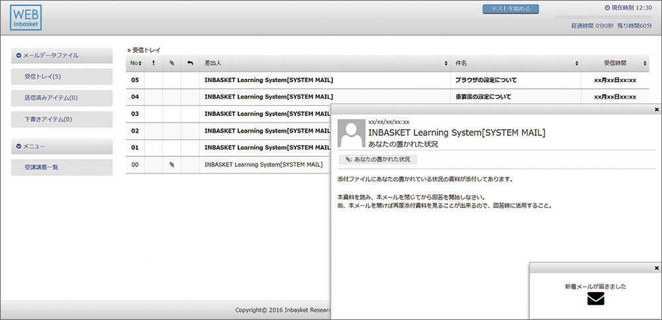Open 受講講義一覧 from the menu
The image size is (662, 320).
coord(62,168)
